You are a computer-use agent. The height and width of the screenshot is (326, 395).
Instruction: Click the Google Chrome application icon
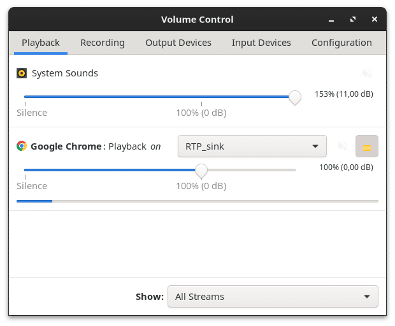[x=22, y=146]
